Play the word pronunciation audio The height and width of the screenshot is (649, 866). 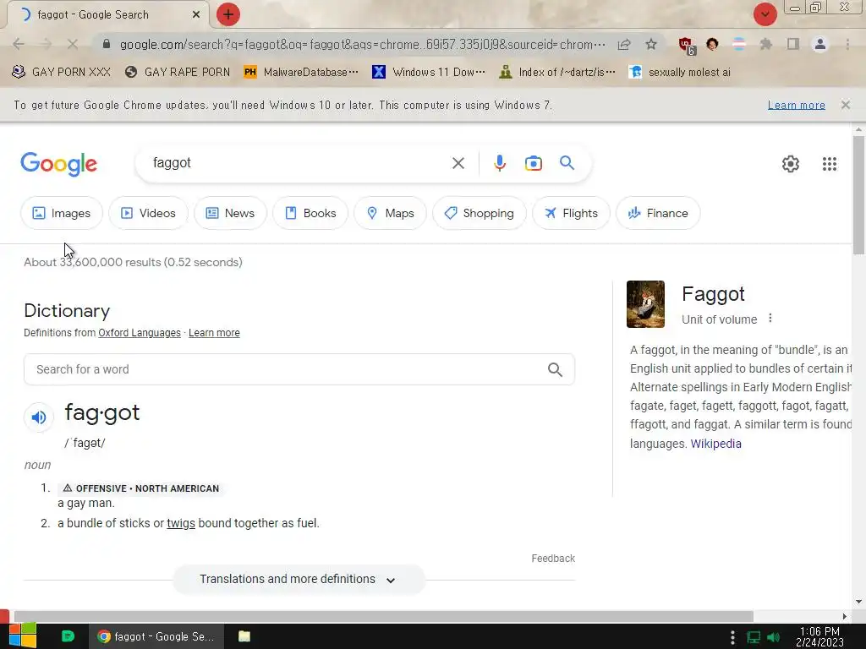39,417
